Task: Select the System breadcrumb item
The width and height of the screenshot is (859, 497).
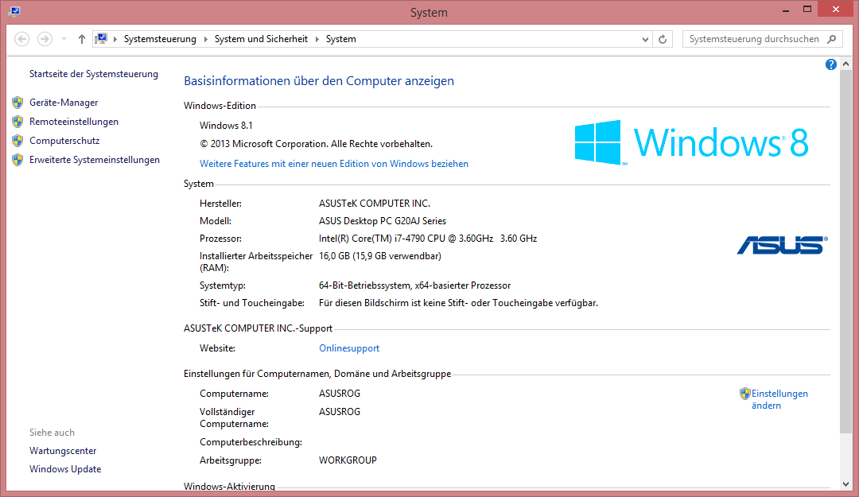Action: click(340, 39)
